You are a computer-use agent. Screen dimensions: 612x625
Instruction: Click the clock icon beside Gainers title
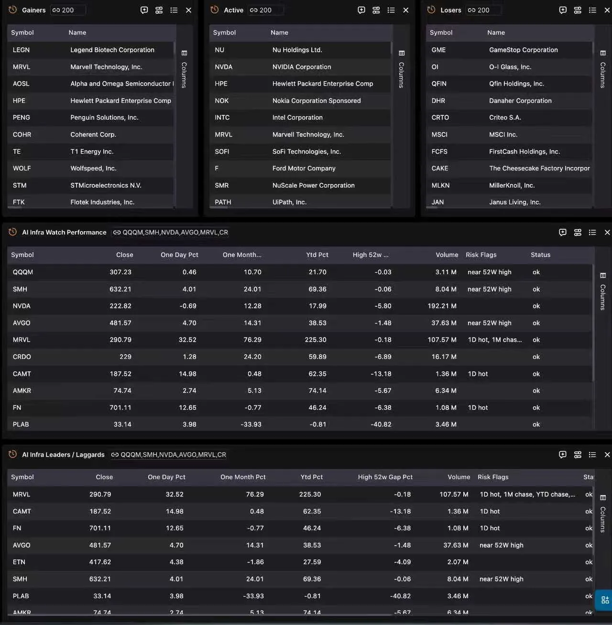13,10
